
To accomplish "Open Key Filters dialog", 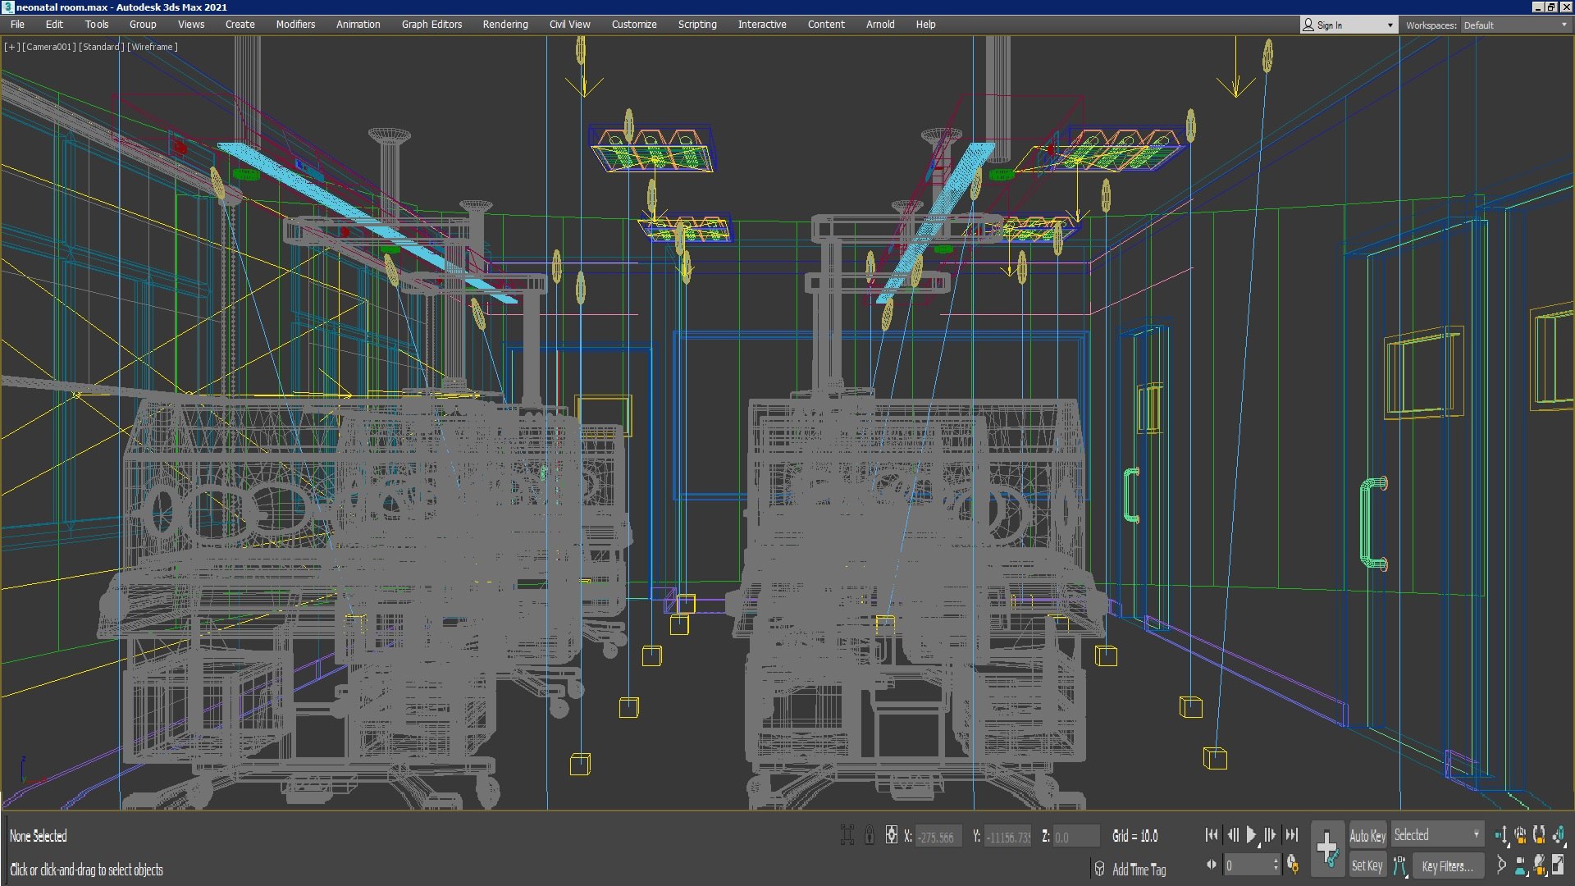I will [x=1447, y=865].
